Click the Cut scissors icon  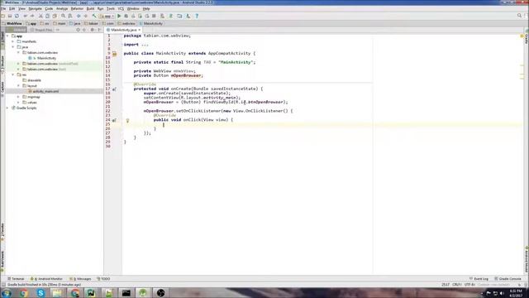pyautogui.click(x=41, y=16)
